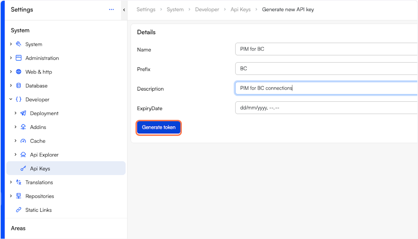The height and width of the screenshot is (239, 418).
Task: Click the Translations language icon
Action: click(x=19, y=182)
